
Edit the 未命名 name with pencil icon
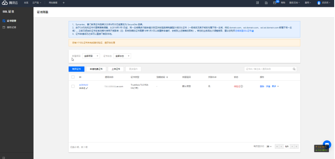87,88
